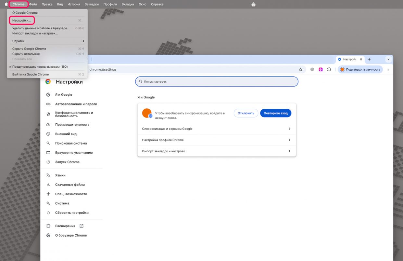Select 'Скрыть остальные' menu entry

click(47, 54)
